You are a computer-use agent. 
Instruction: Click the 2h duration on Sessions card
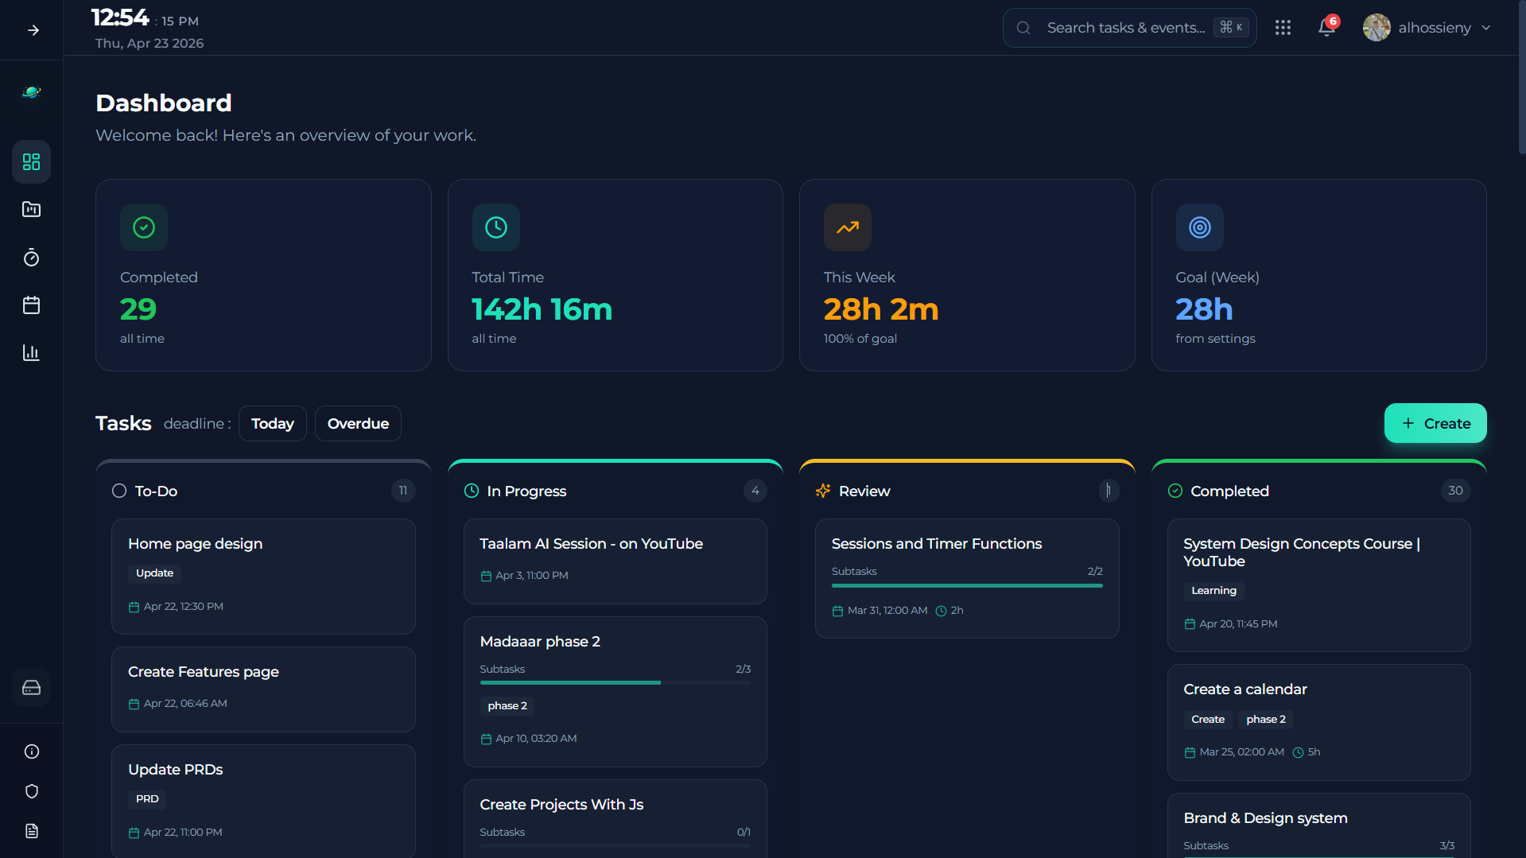coord(949,611)
